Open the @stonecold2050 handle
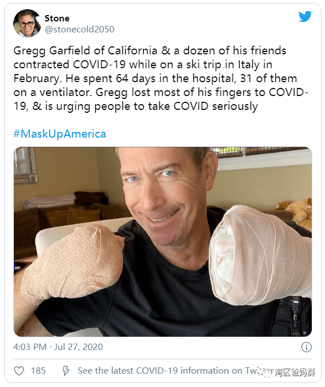 click(x=79, y=30)
